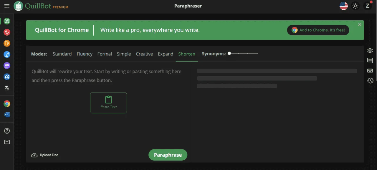Viewport: 377px width, 170px height.
Task: Open the Z account avatar menu
Action: click(x=367, y=6)
